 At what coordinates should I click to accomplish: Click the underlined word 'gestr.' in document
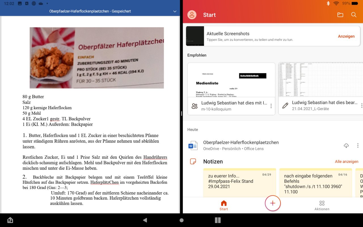click(x=55, y=119)
